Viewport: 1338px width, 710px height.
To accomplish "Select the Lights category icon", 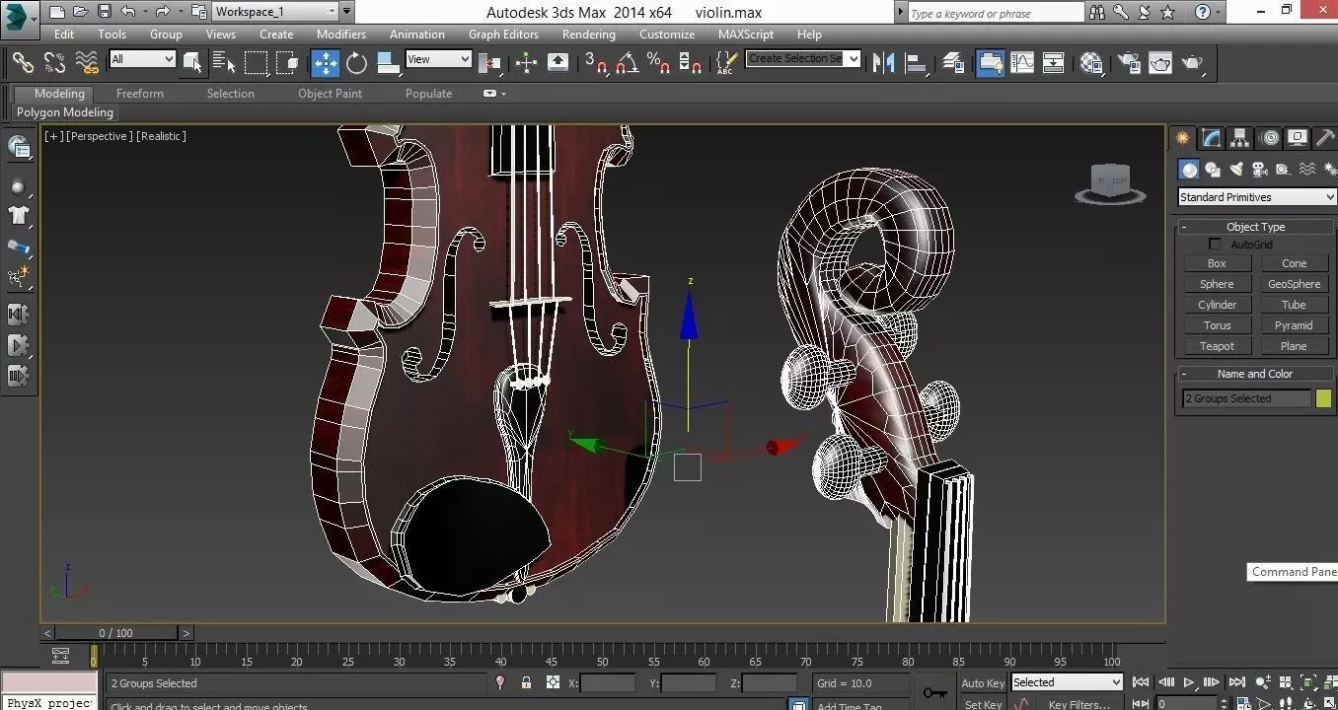I will (1236, 170).
